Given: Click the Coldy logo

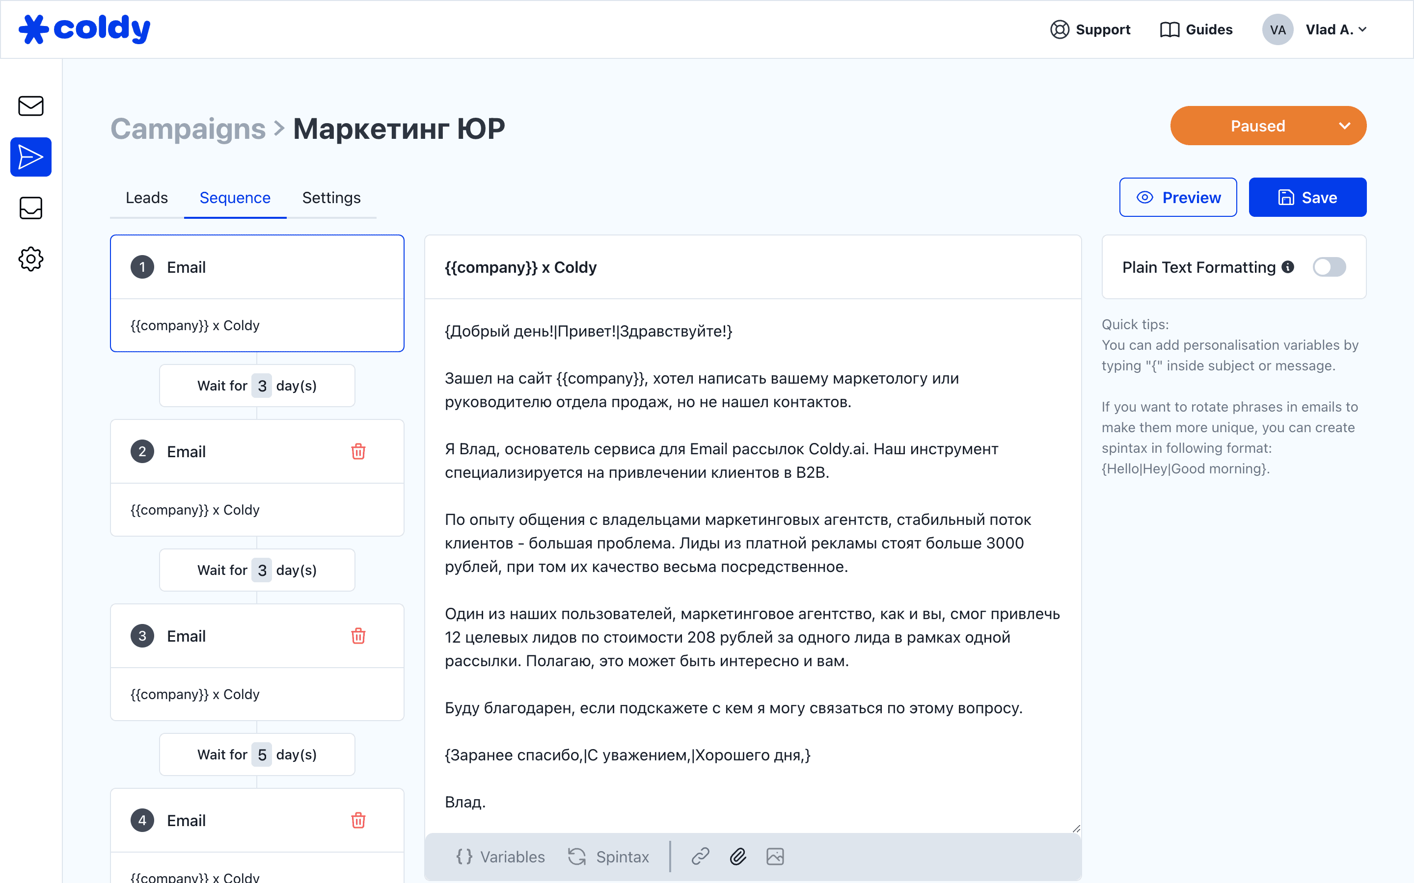Looking at the screenshot, I should coord(85,29).
